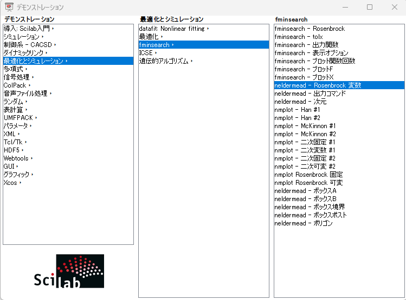Open the Xcos demonstrations entry

[x=10, y=183]
